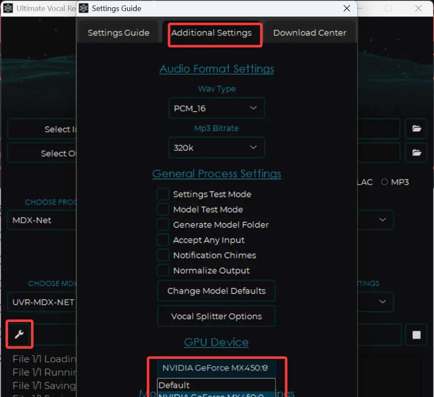Expand the Wav Type PCM_16 dropdown
Viewport: 434px width, 397px height.
pyautogui.click(x=216, y=108)
